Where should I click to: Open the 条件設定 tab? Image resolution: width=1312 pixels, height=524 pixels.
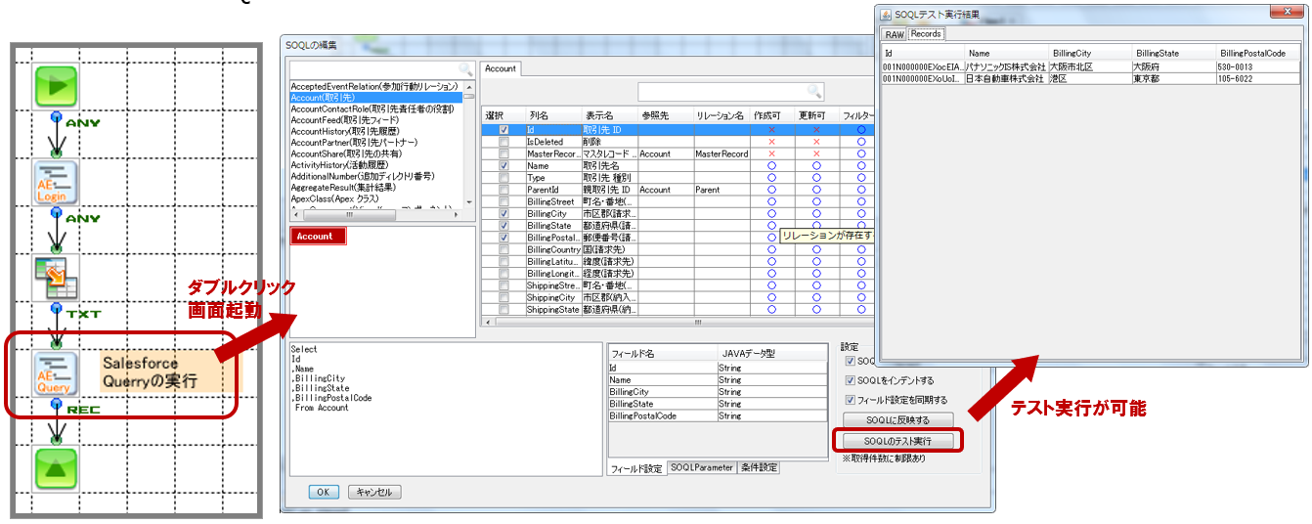758,467
